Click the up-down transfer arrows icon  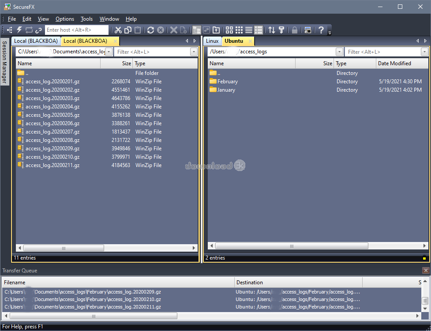coord(272,30)
